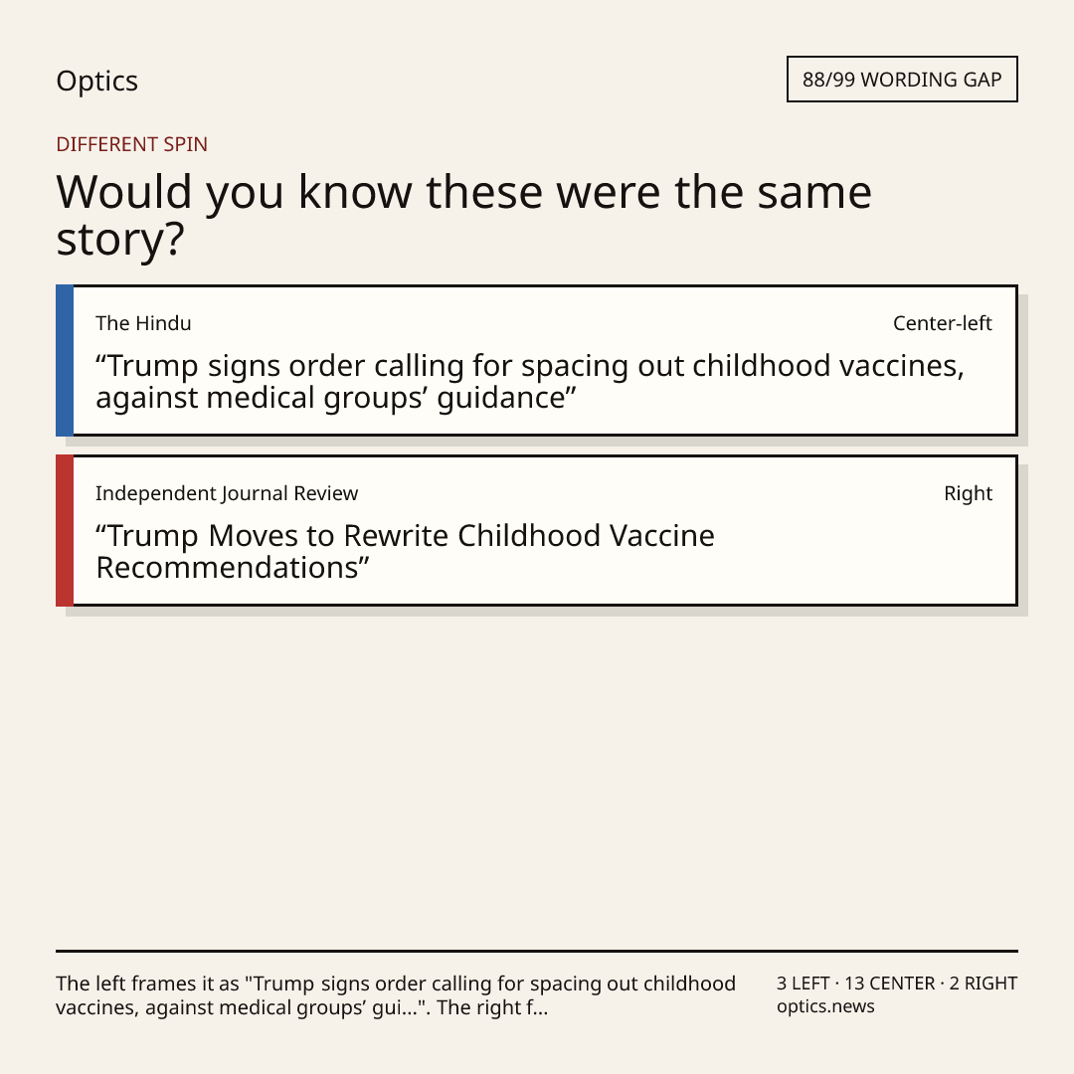
Task: Click the '13 CENTER' coverage count
Action: (889, 984)
